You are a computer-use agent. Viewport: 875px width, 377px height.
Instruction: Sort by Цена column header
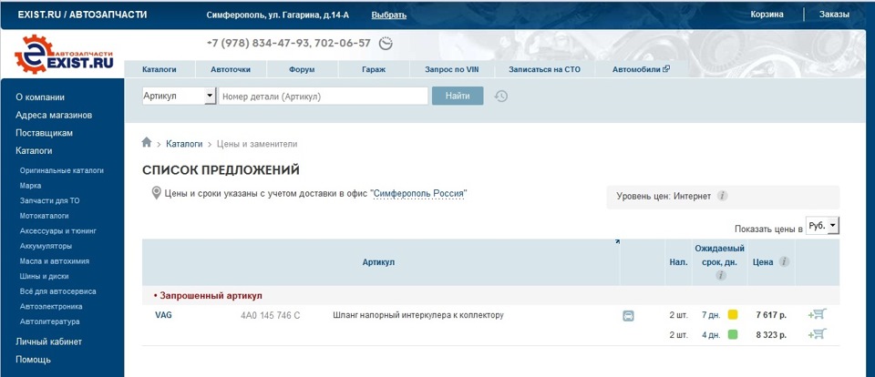(763, 262)
